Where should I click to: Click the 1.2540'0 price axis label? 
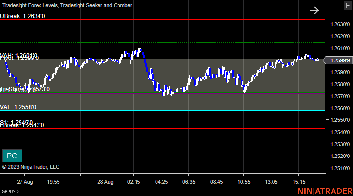(x=340, y=132)
